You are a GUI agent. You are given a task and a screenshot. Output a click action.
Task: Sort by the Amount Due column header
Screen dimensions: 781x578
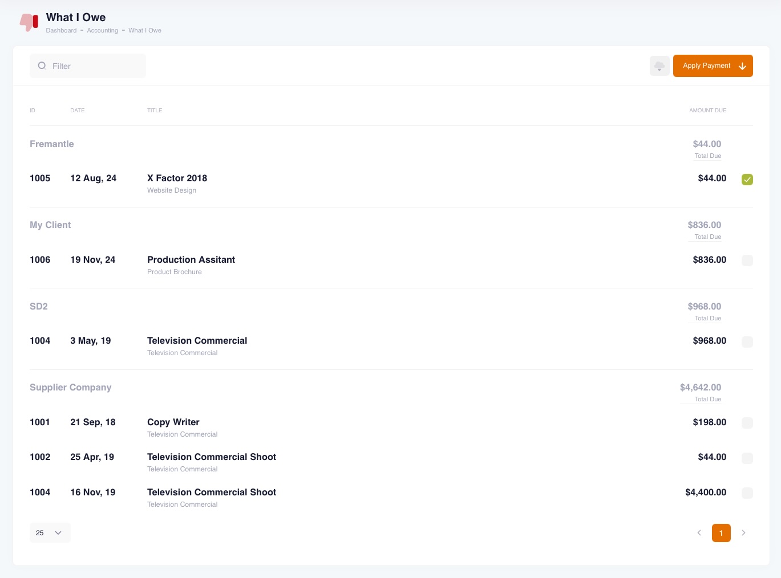707,111
